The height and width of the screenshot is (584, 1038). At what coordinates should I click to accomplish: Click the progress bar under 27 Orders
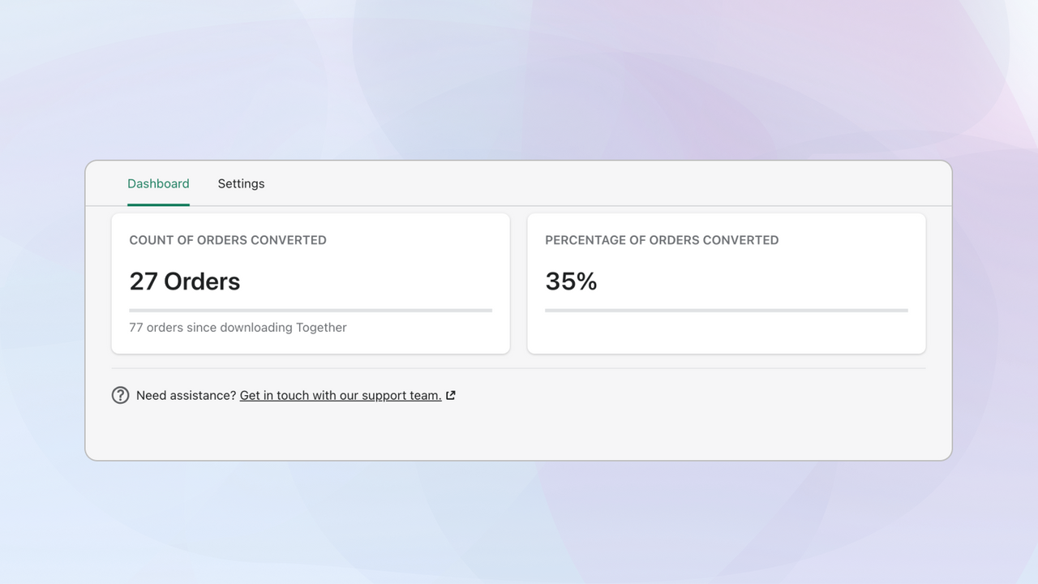(x=311, y=310)
